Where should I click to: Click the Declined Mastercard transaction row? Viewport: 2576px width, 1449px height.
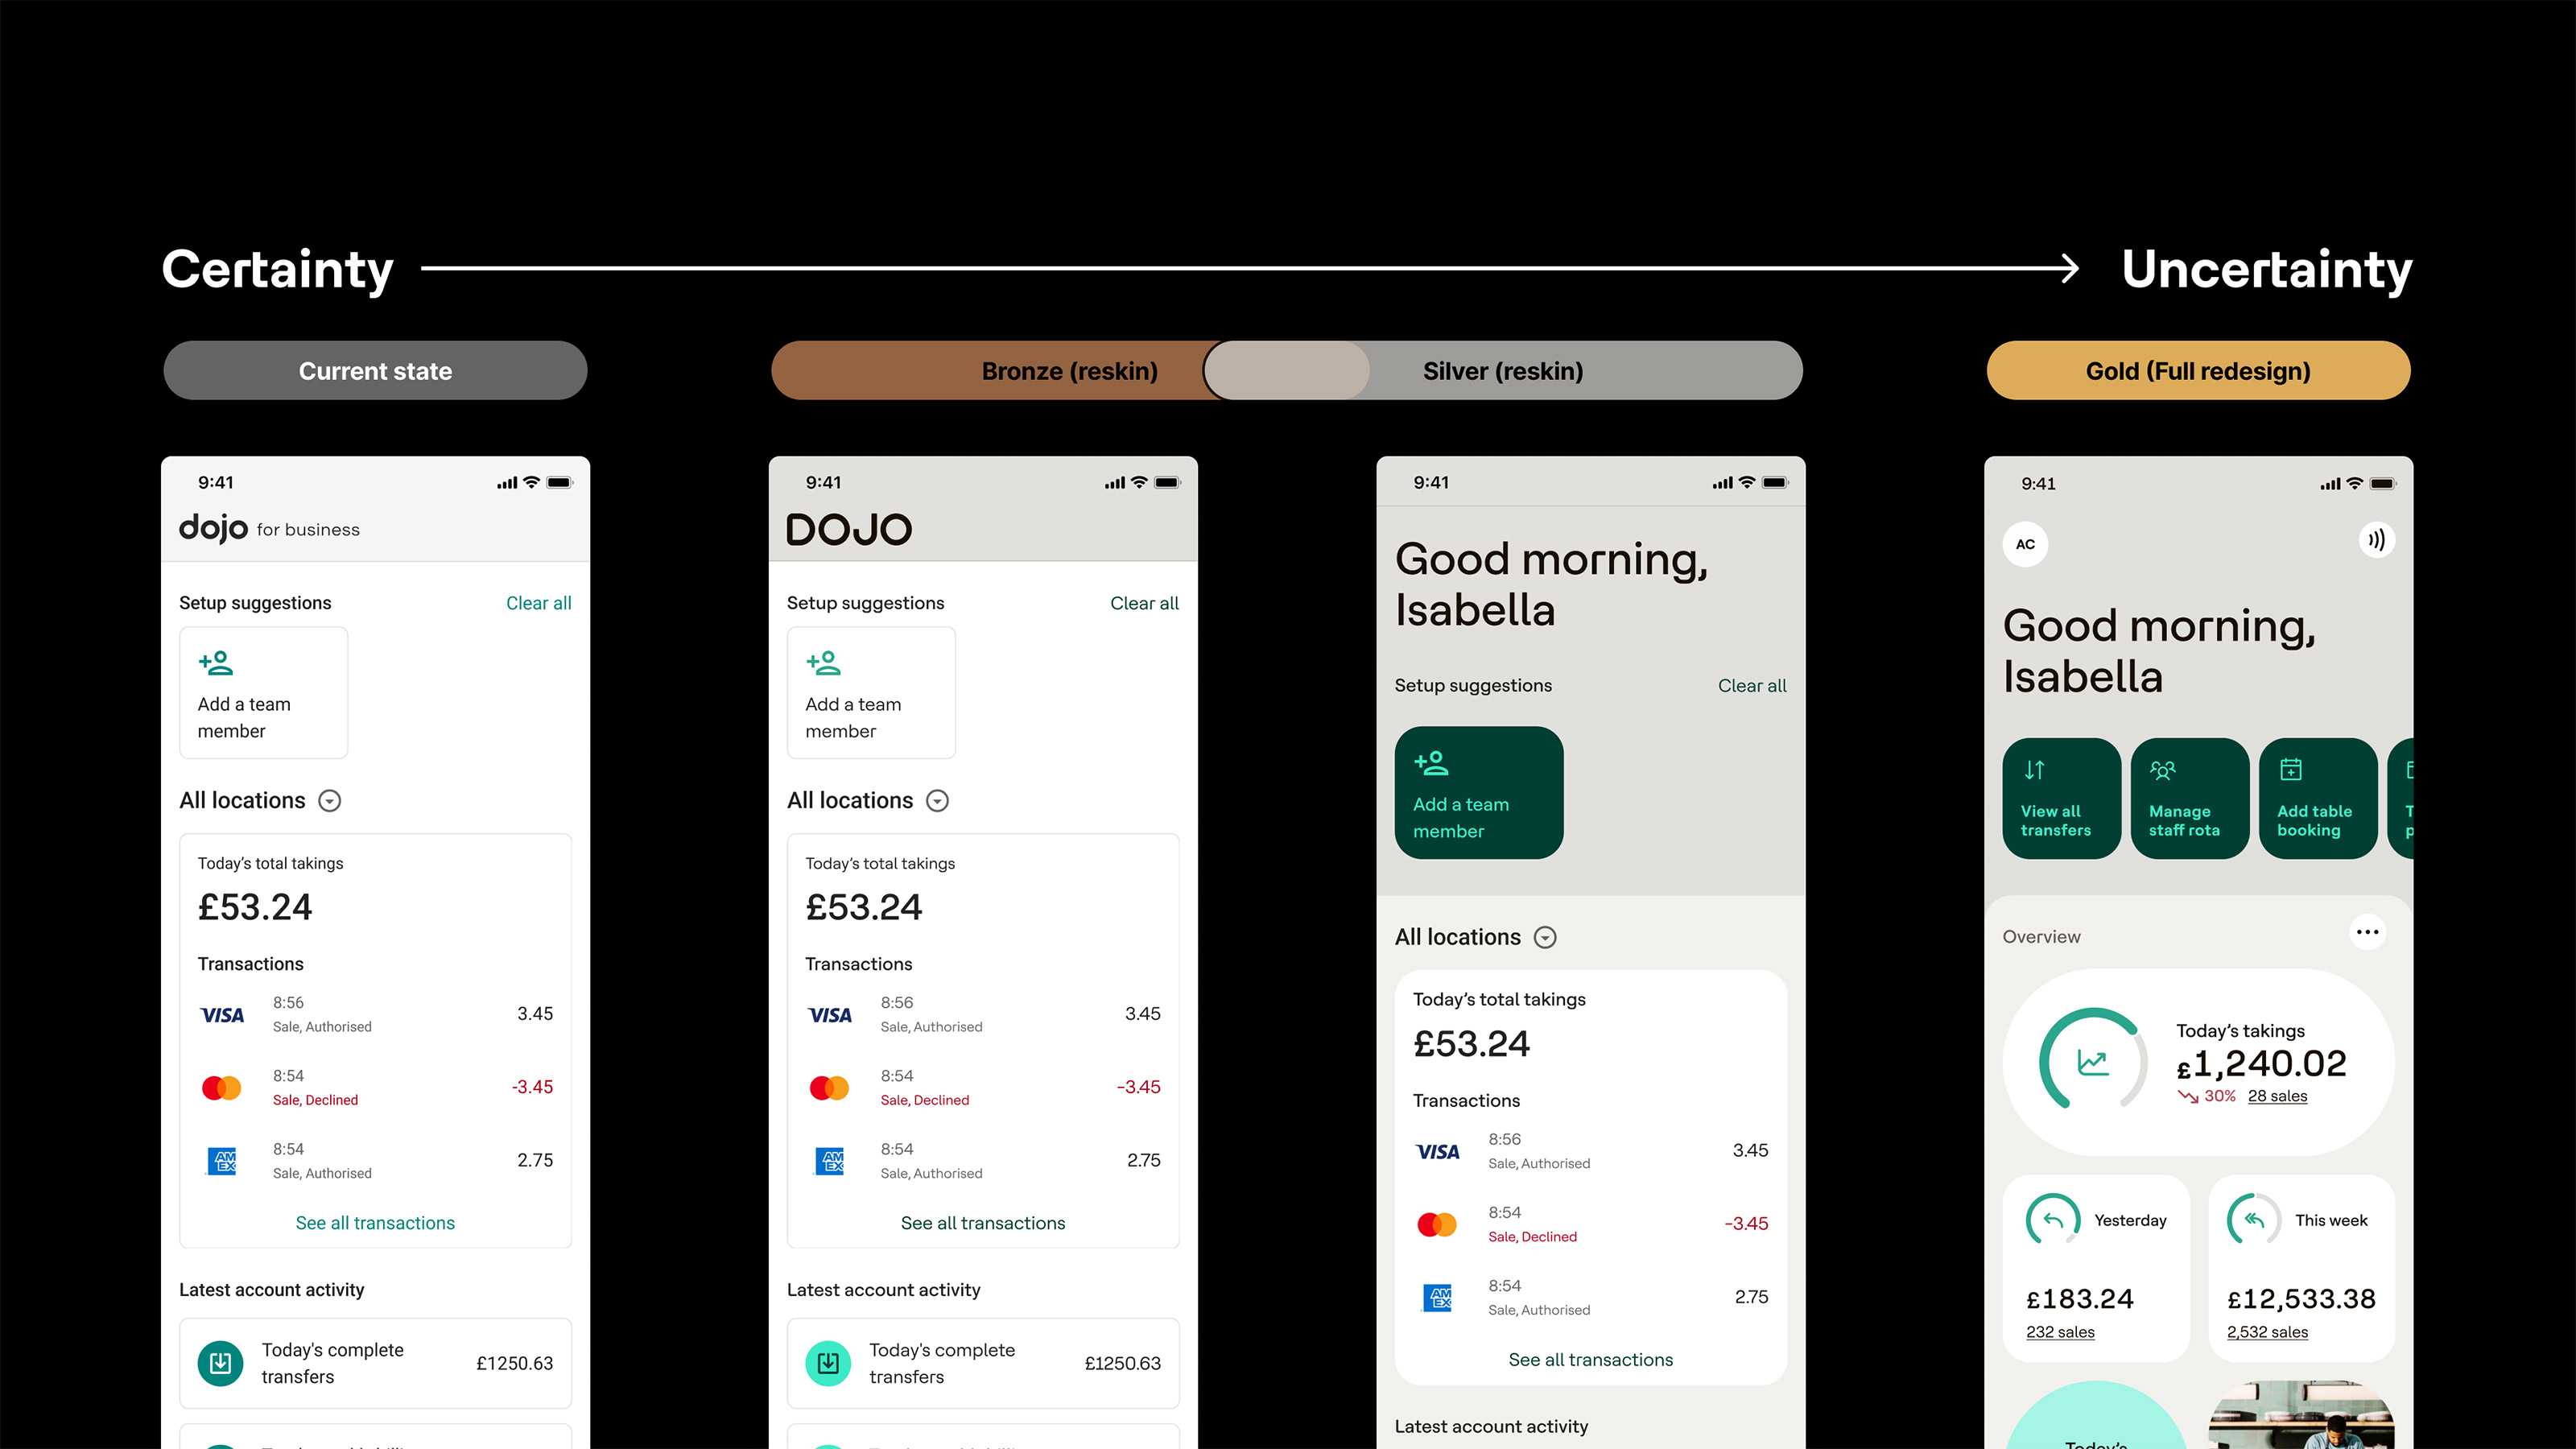coord(375,1086)
